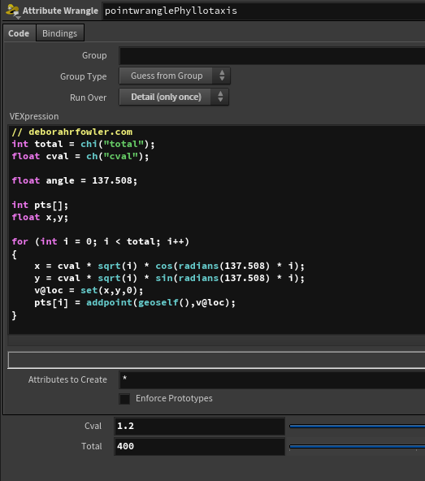Click the Total value field
This screenshot has height=481, width=425.
point(199,446)
